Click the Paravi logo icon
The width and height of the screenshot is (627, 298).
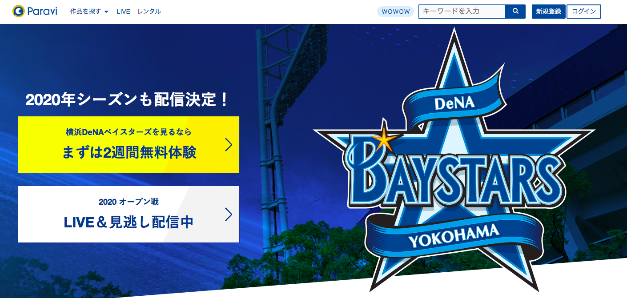coord(18,11)
